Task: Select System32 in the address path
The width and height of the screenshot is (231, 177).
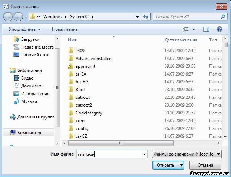Action: 79,17
